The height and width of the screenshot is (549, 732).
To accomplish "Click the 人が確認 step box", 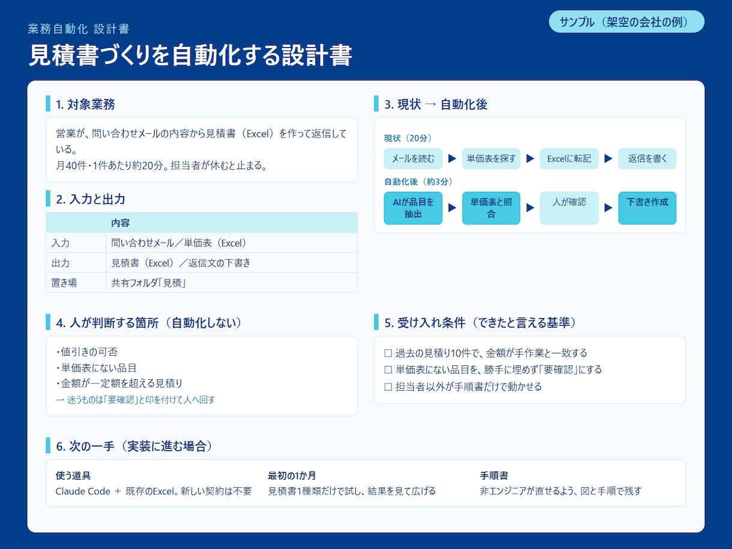I will point(569,208).
